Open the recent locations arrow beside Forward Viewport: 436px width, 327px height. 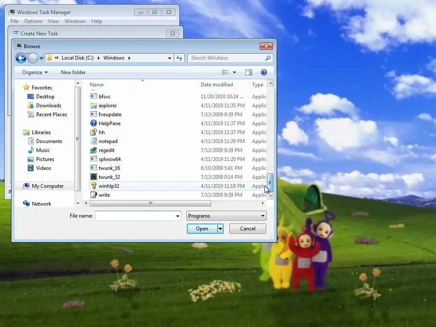[x=41, y=58]
